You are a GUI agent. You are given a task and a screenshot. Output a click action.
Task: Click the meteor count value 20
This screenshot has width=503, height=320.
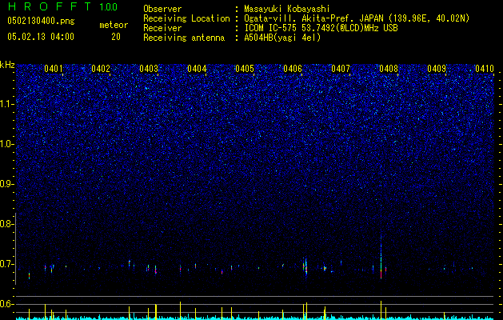(116, 37)
